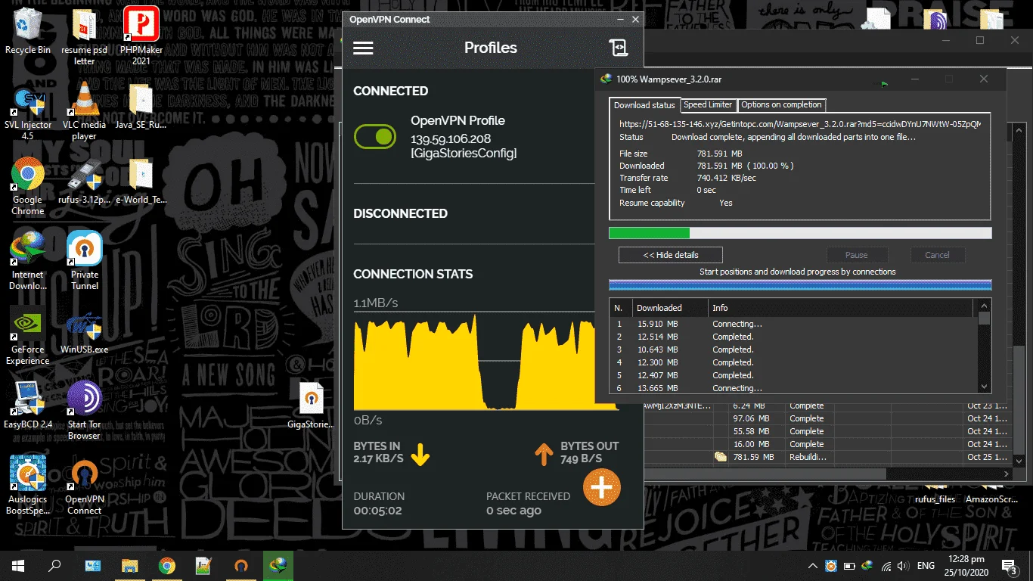Click the Downloaded column header
The height and width of the screenshot is (581, 1033).
point(670,308)
